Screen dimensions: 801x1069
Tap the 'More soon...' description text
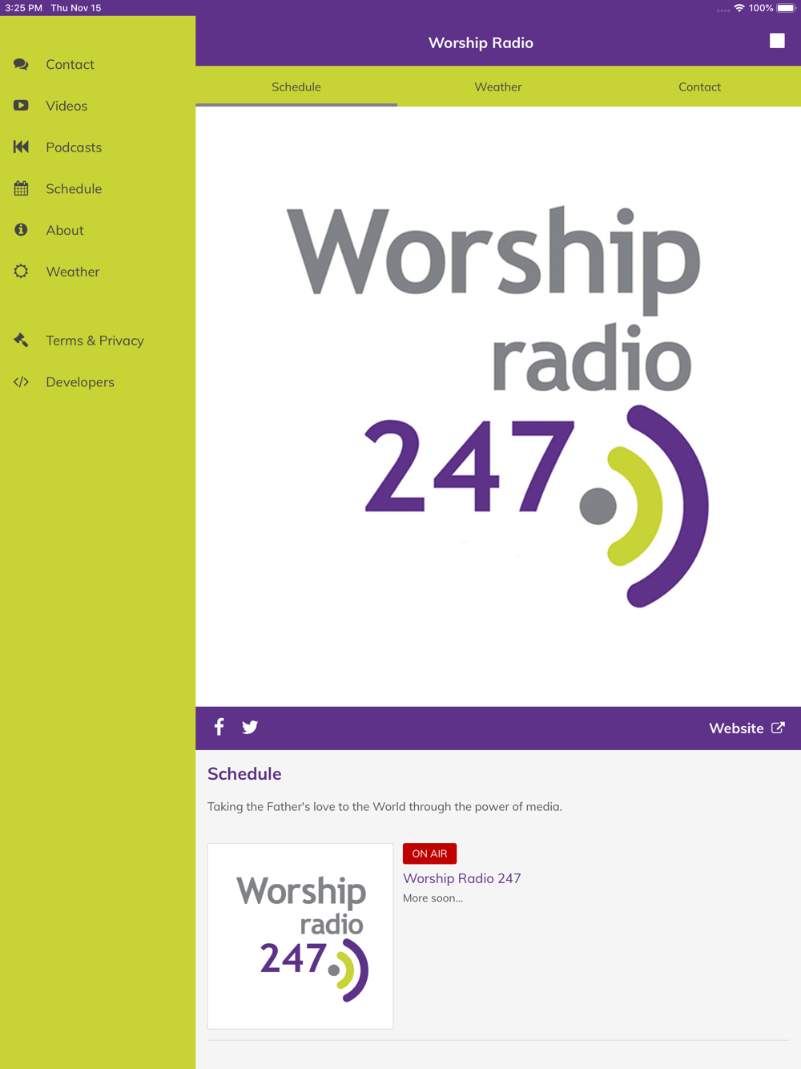tap(433, 898)
